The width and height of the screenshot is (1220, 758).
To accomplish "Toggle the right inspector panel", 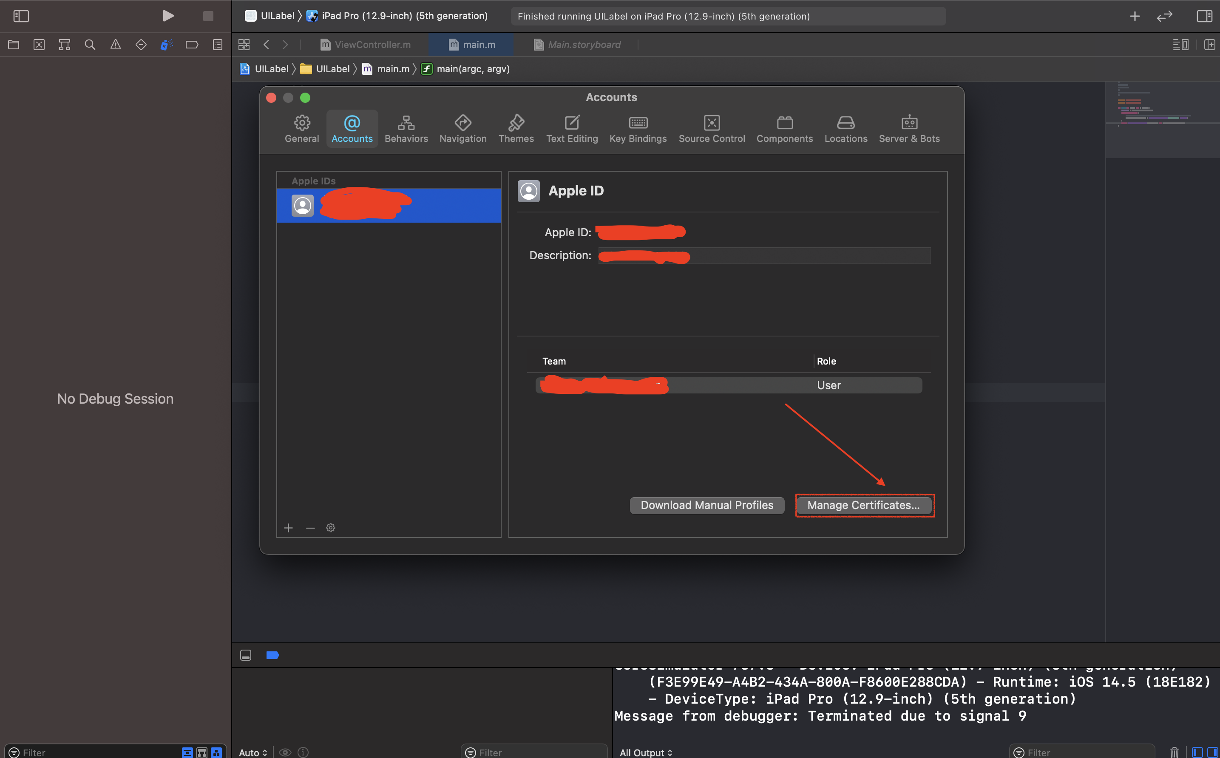I will [1204, 16].
